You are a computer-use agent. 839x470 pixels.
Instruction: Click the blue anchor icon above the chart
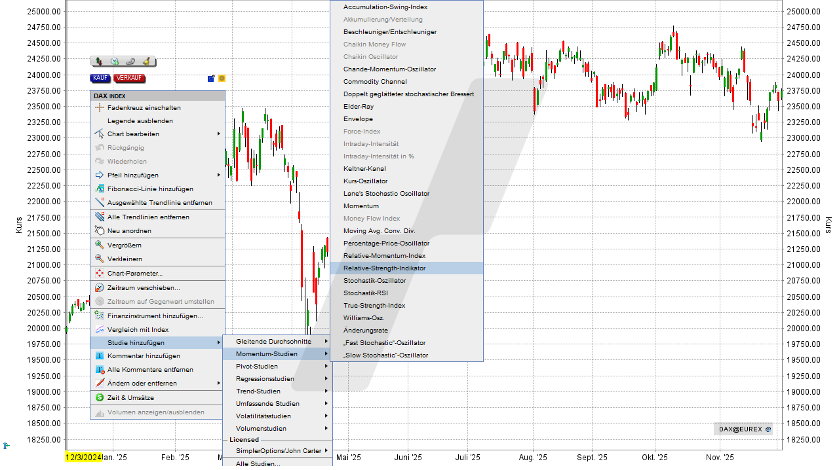[x=210, y=79]
